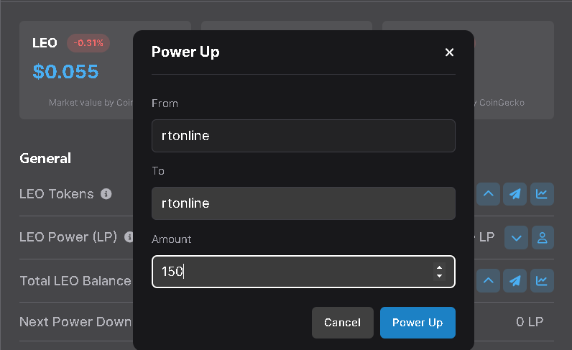Increase amount with the stepper up arrow
The height and width of the screenshot is (350, 572).
[439, 267]
